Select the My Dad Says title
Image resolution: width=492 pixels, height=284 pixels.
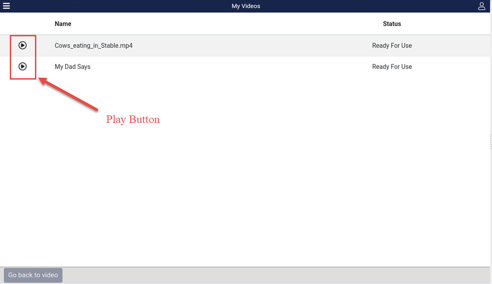[73, 67]
